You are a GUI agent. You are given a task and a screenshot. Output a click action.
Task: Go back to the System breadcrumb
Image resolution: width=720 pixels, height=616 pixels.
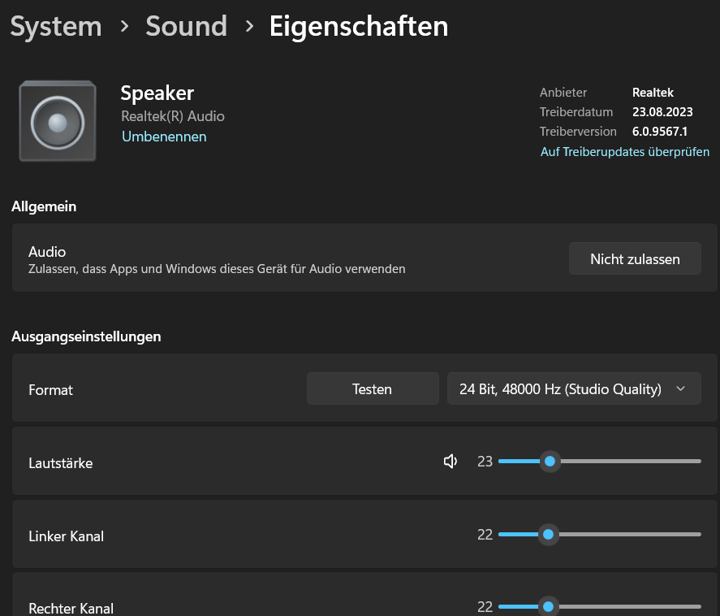(56, 27)
